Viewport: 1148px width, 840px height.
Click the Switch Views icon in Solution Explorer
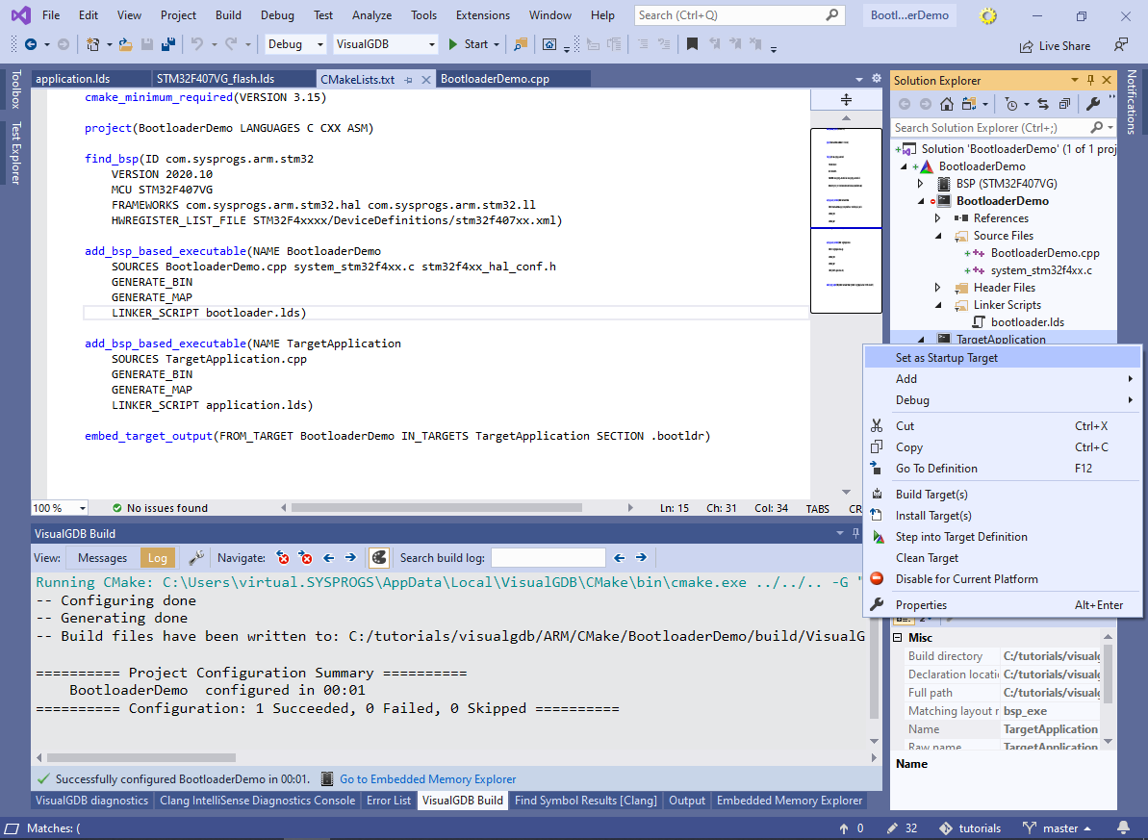click(969, 104)
